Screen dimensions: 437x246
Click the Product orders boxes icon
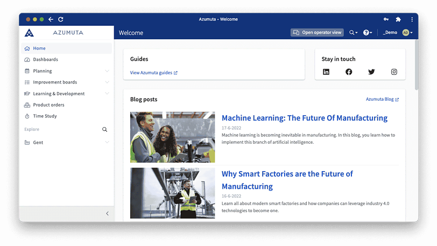(x=27, y=105)
